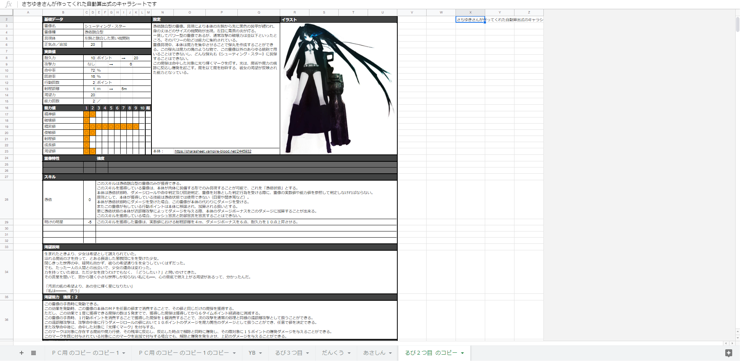The image size is (748, 362).
Task: Select column Q header
Action: (x=259, y=12)
